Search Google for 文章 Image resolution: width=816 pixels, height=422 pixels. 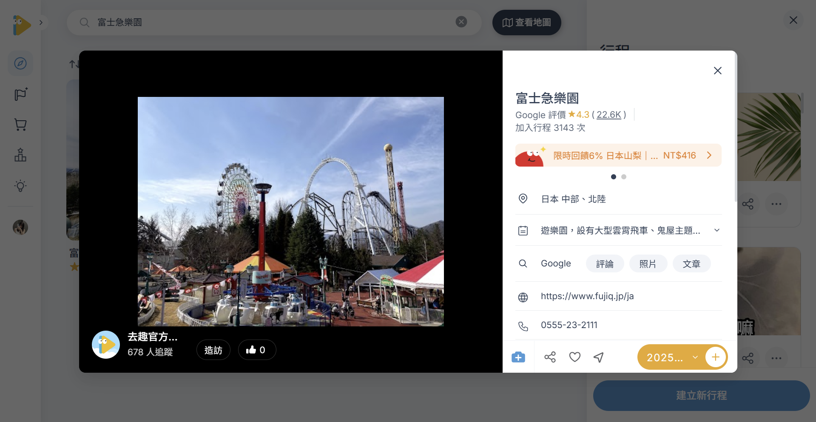tap(691, 264)
